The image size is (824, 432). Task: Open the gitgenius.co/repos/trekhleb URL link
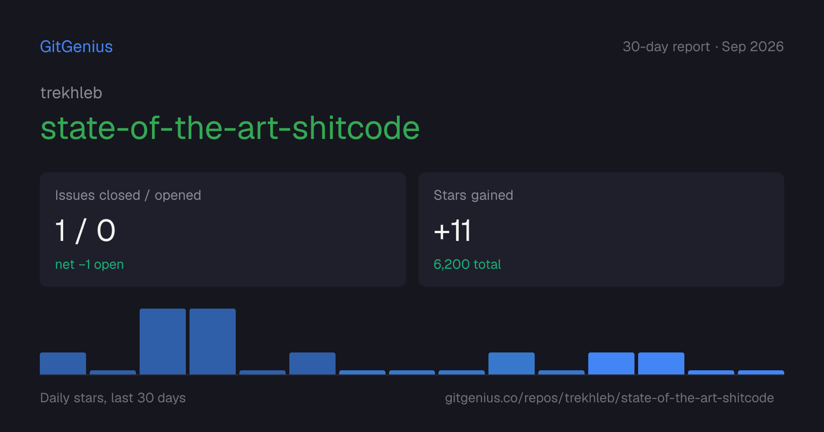point(609,398)
